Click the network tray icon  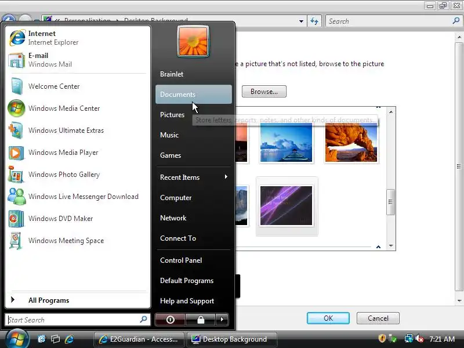point(409,339)
